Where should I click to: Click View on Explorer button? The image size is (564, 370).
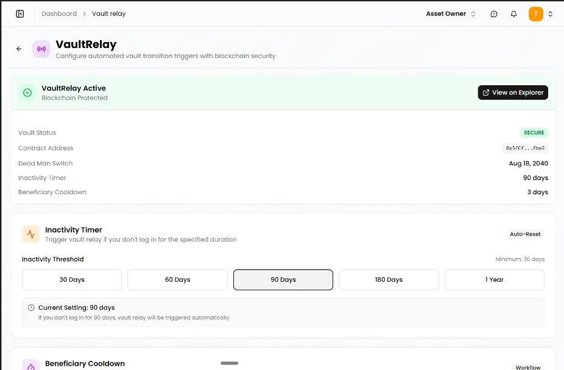(513, 92)
